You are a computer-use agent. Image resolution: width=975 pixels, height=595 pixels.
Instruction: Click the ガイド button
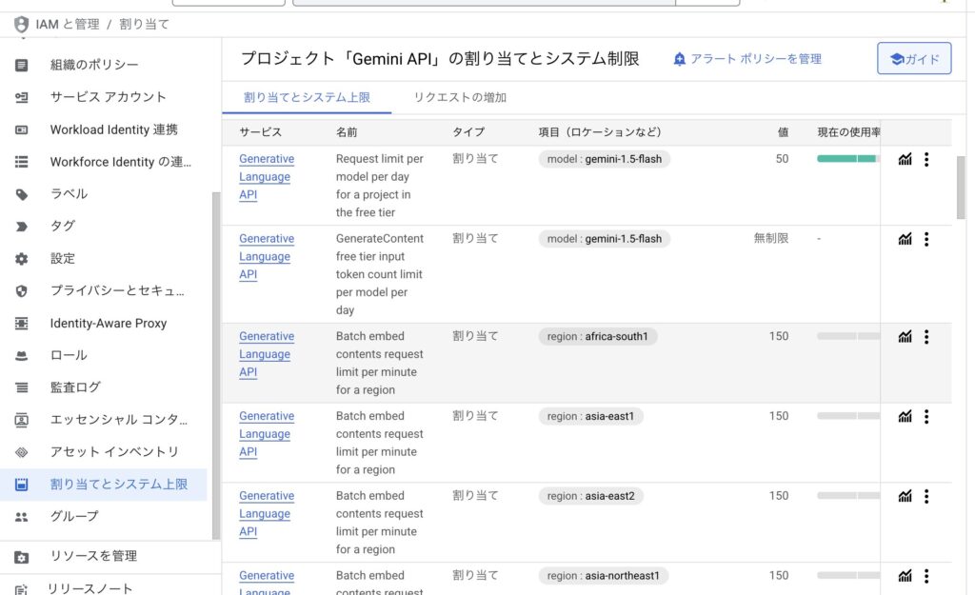(x=914, y=58)
